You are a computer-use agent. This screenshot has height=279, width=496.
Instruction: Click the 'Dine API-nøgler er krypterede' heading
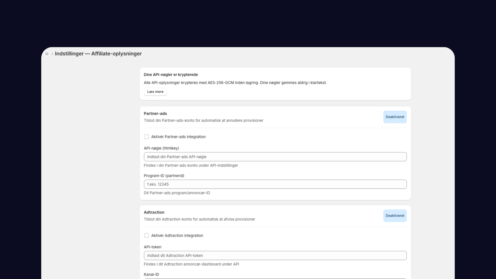click(171, 75)
